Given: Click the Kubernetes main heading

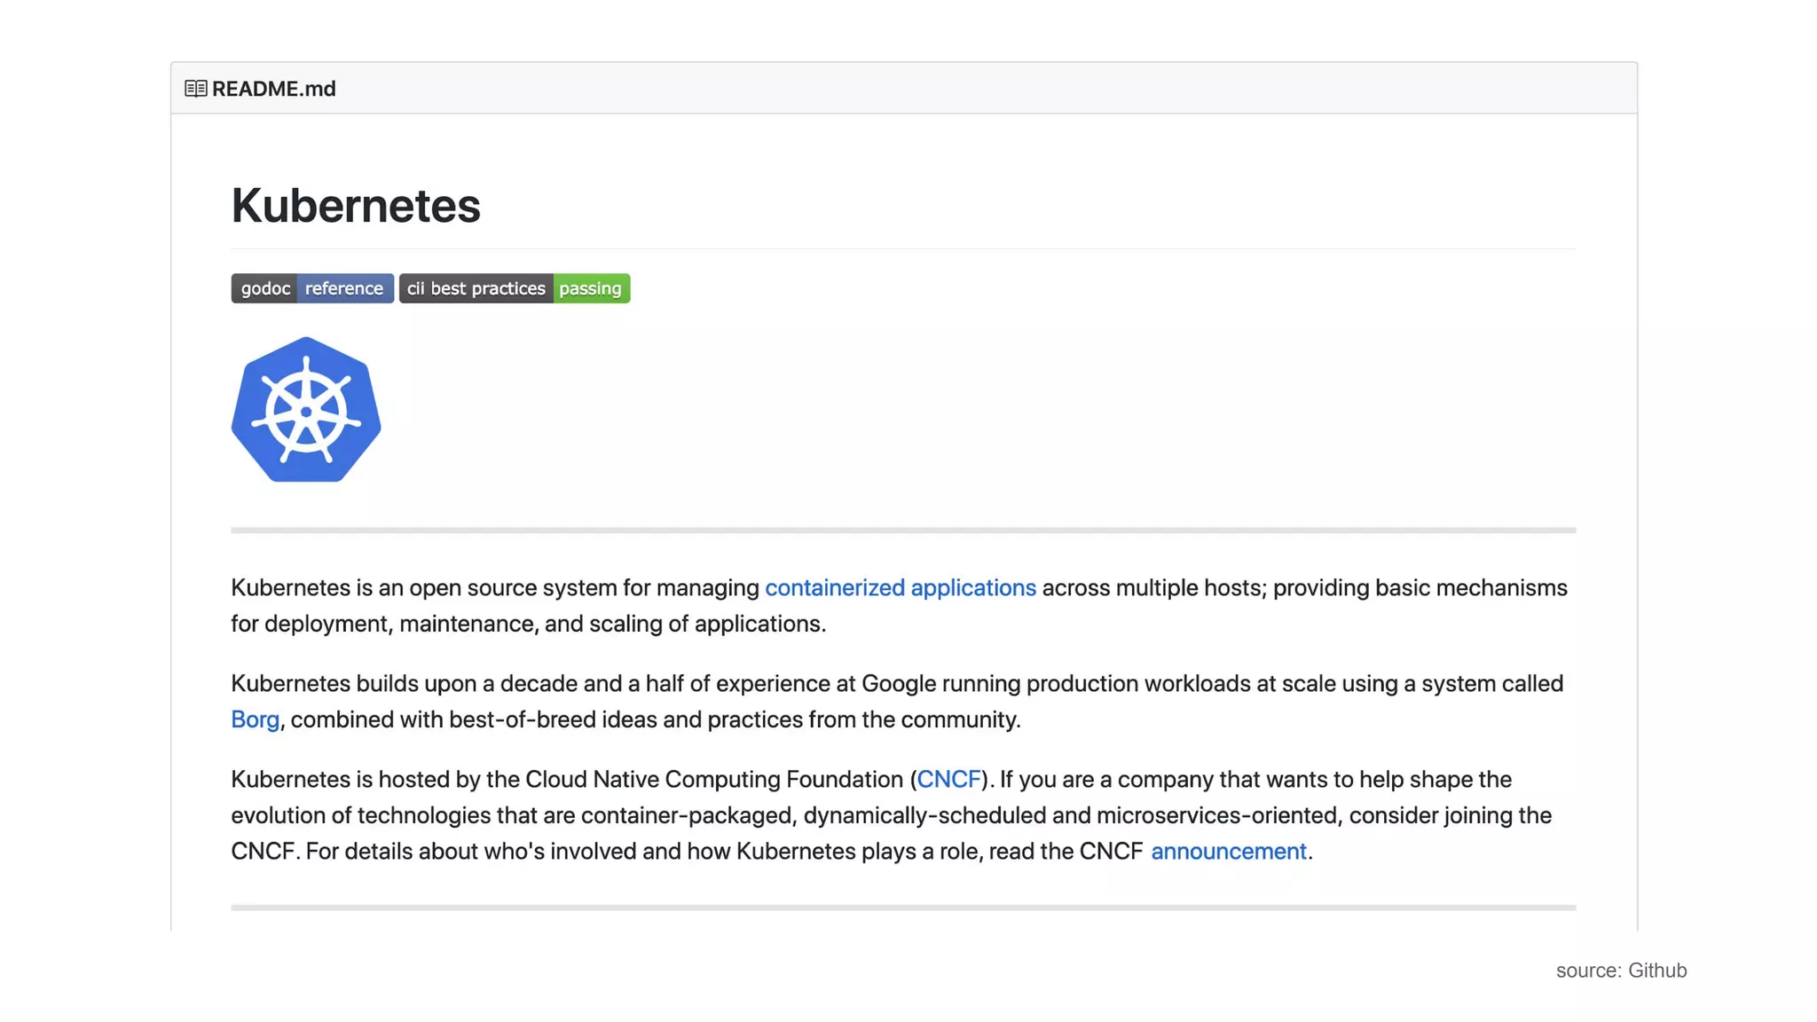Looking at the screenshot, I should 356,206.
